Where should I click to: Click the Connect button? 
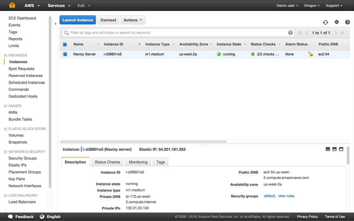(x=108, y=20)
